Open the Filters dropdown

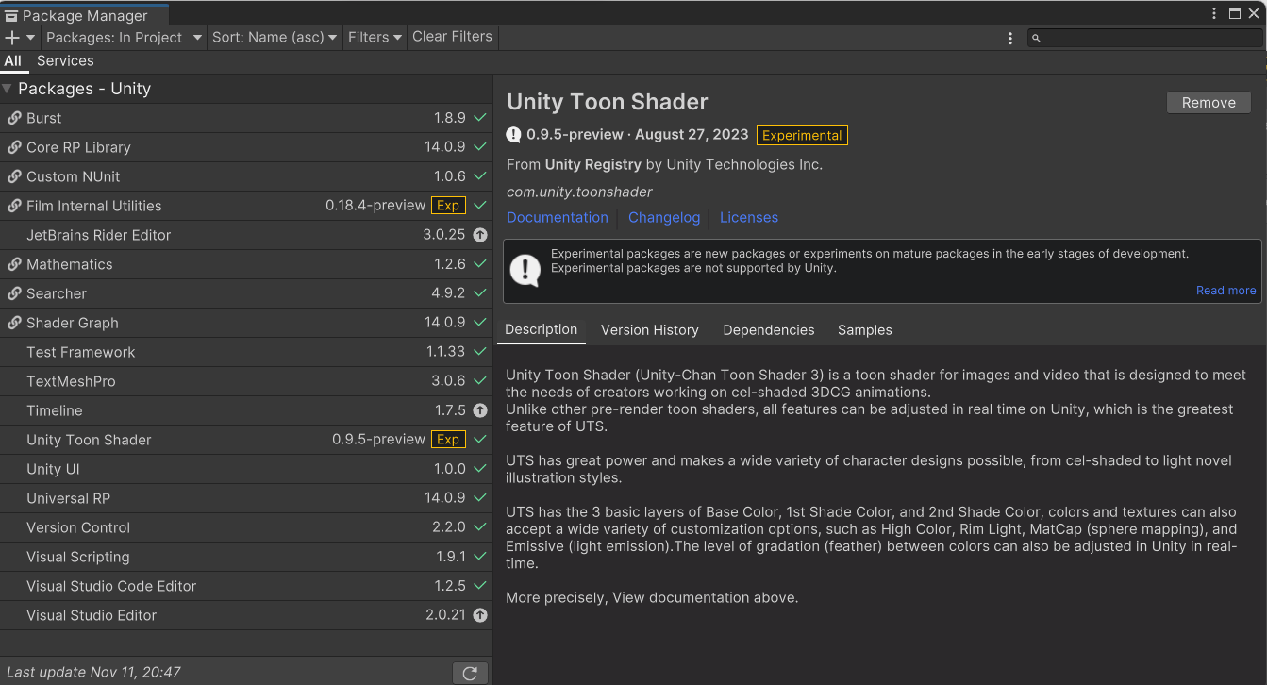(375, 38)
